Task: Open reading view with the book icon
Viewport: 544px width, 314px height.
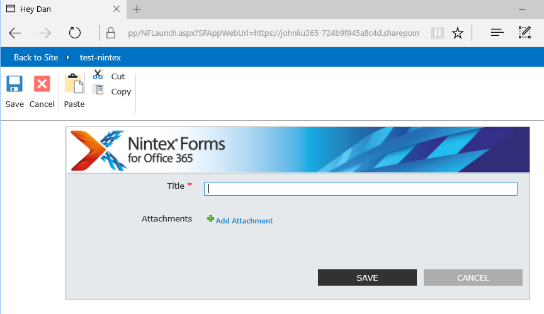Action: click(438, 33)
